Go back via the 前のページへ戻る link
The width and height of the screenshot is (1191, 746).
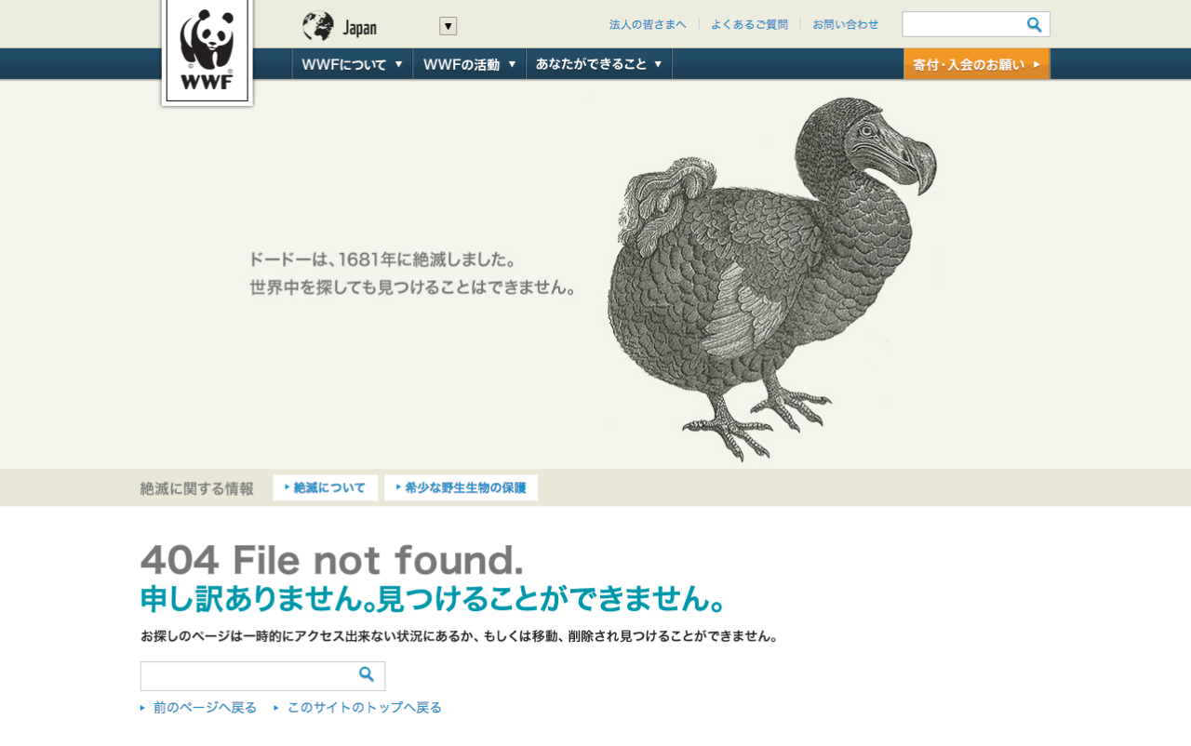tap(205, 708)
